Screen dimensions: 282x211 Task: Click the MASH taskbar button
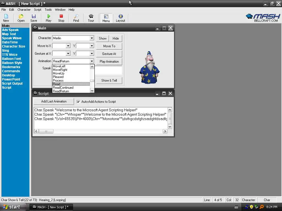pos(51,207)
